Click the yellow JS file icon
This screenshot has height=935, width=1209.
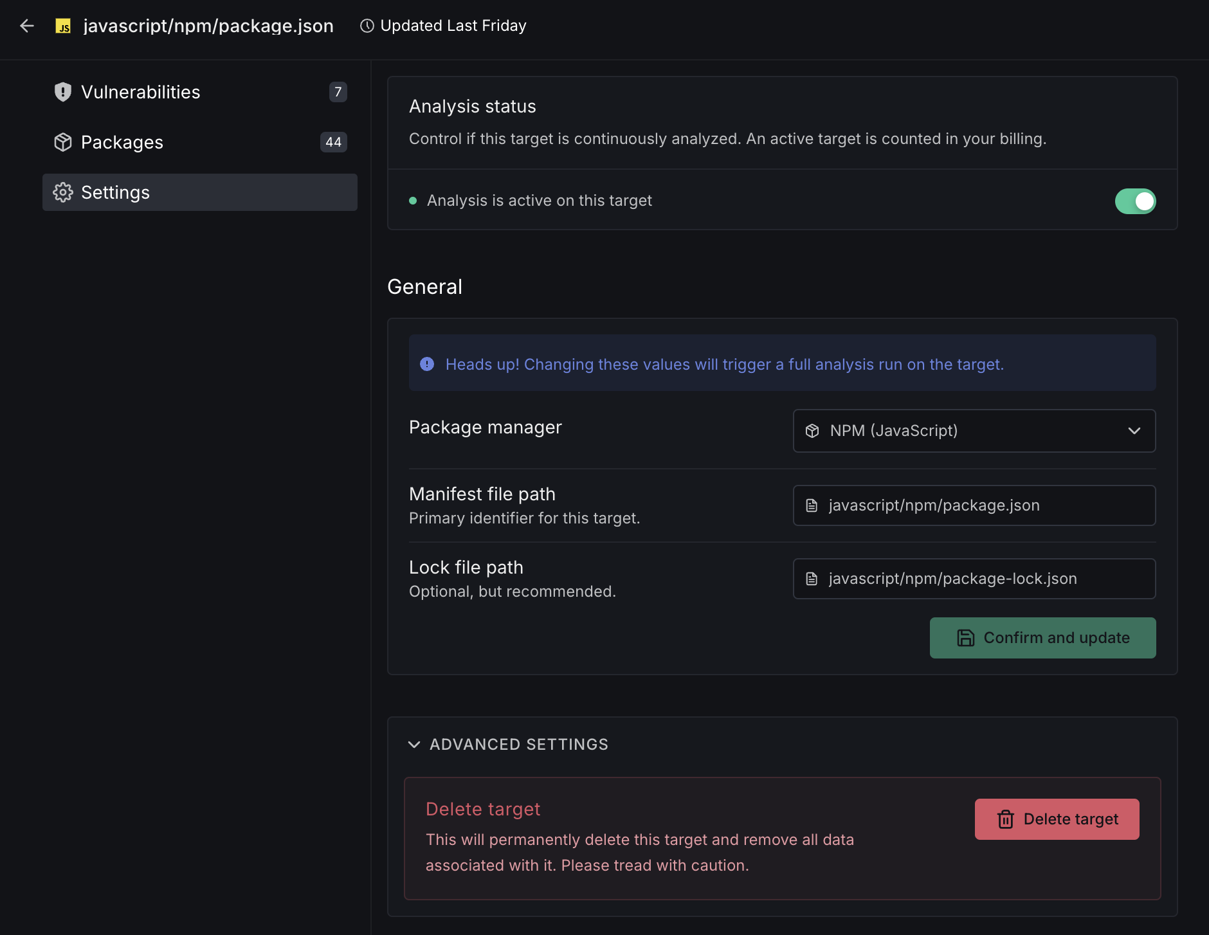63,26
